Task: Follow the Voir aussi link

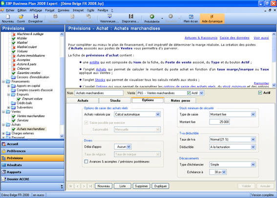Action: click(261, 38)
